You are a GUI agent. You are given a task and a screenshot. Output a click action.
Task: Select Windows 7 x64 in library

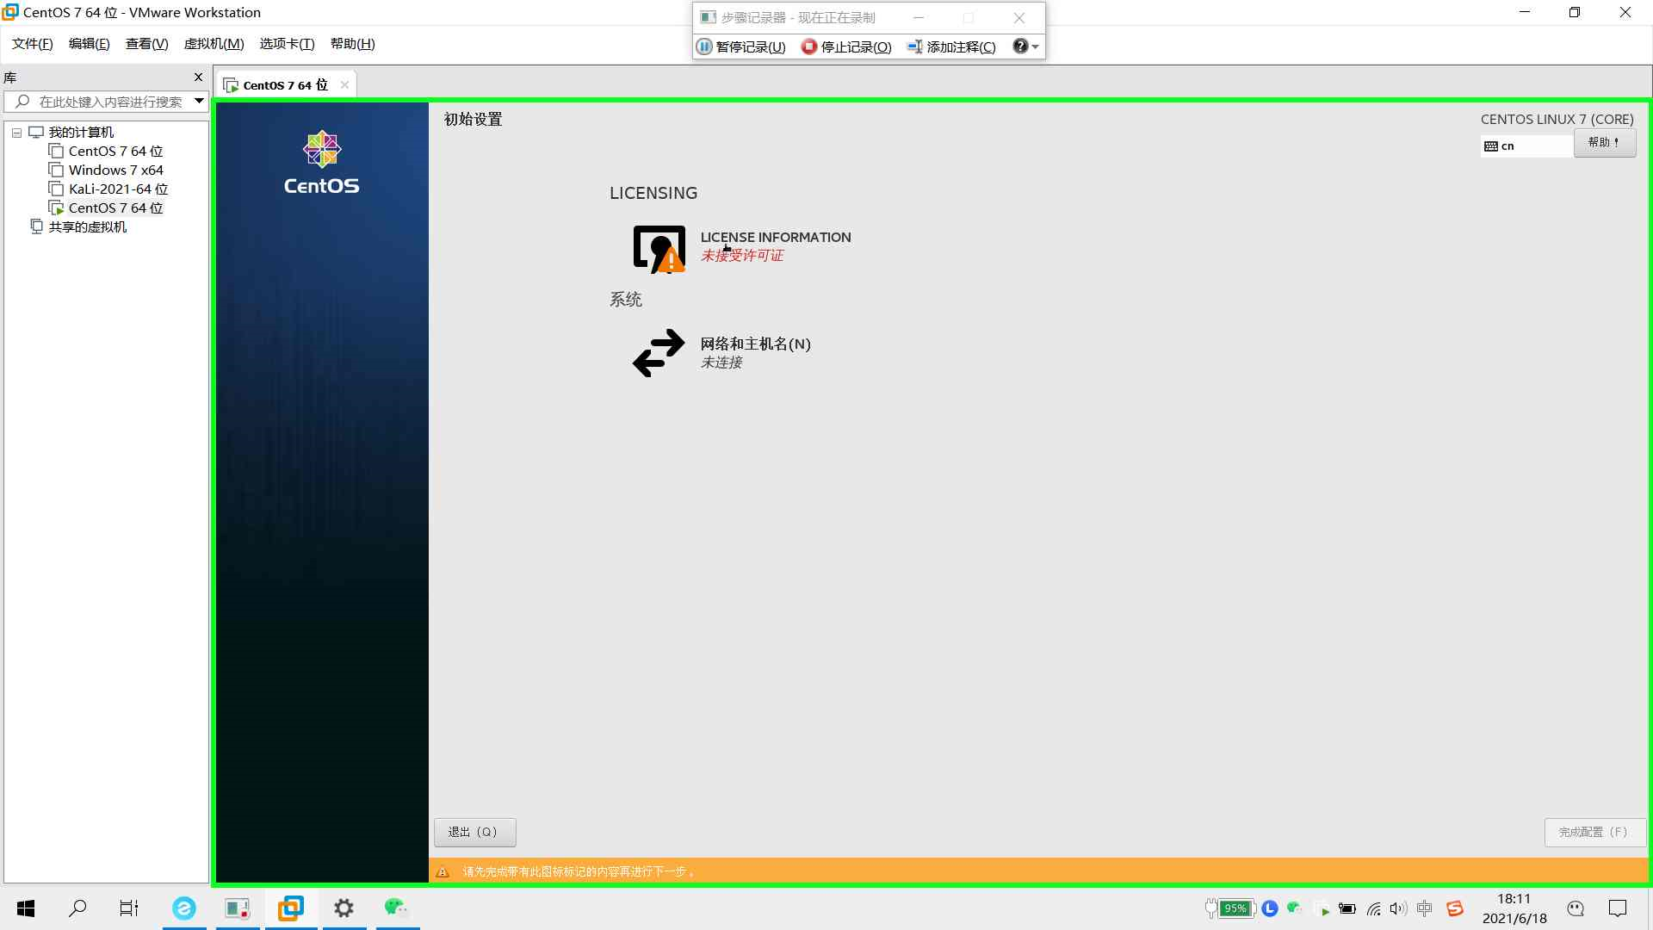(115, 170)
